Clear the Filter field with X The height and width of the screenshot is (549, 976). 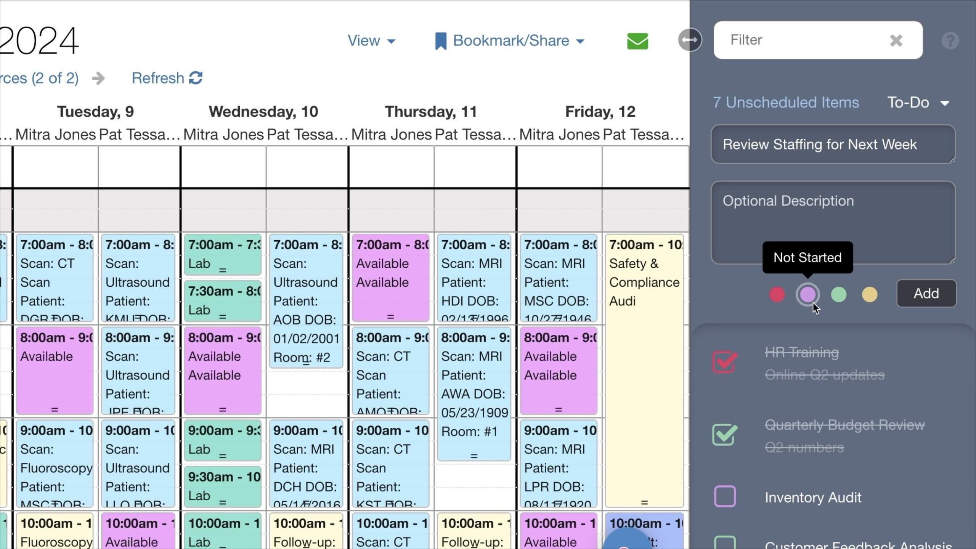tap(896, 40)
